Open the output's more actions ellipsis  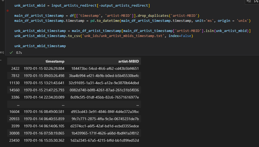click(1, 60)
